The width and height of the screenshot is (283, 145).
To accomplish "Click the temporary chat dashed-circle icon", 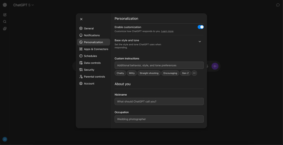I will click(278, 5).
